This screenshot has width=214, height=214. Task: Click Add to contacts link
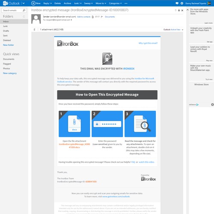(x=84, y=17)
